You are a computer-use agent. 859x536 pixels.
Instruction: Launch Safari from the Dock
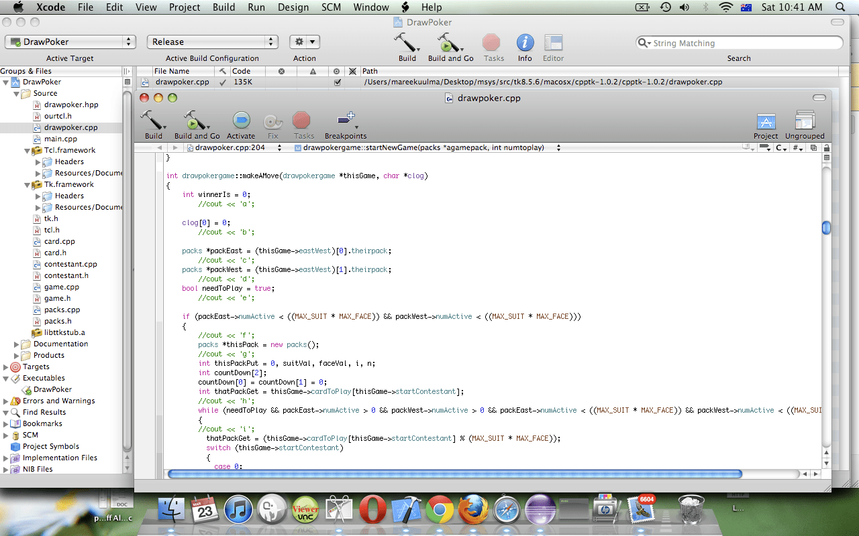(507, 509)
